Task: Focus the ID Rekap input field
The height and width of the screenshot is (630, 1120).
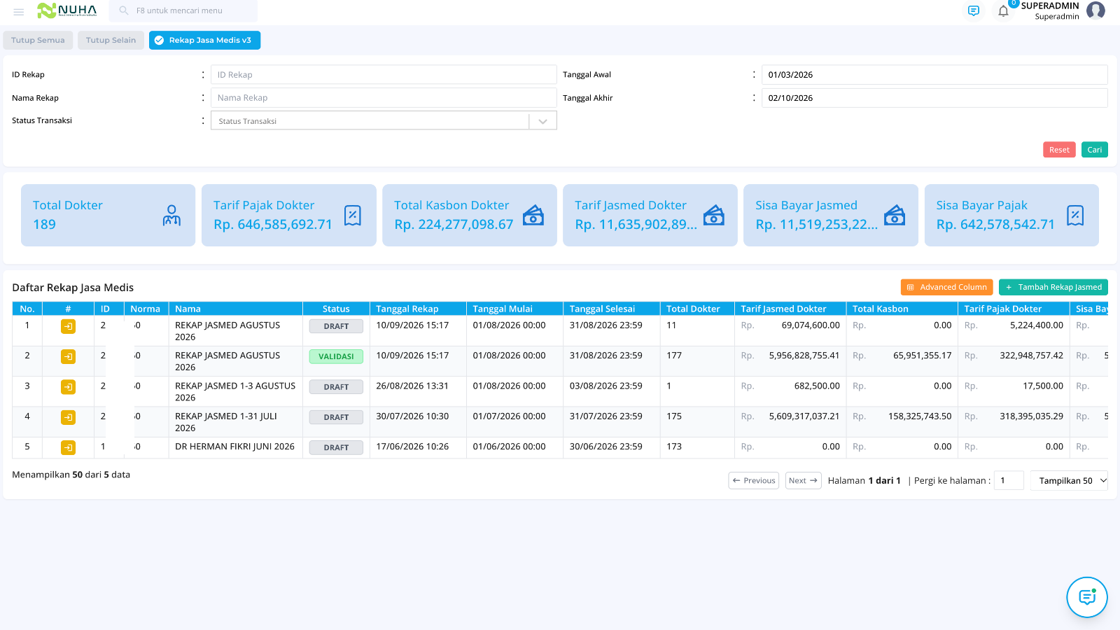Action: [x=384, y=75]
